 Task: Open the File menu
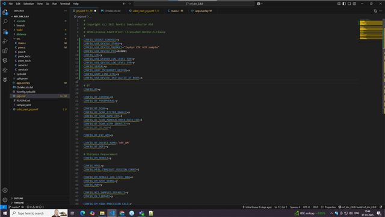[x=11, y=4]
